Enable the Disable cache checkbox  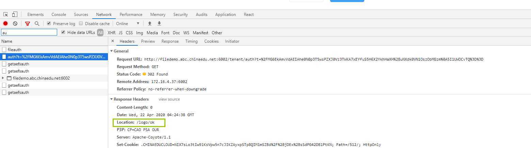pos(81,23)
